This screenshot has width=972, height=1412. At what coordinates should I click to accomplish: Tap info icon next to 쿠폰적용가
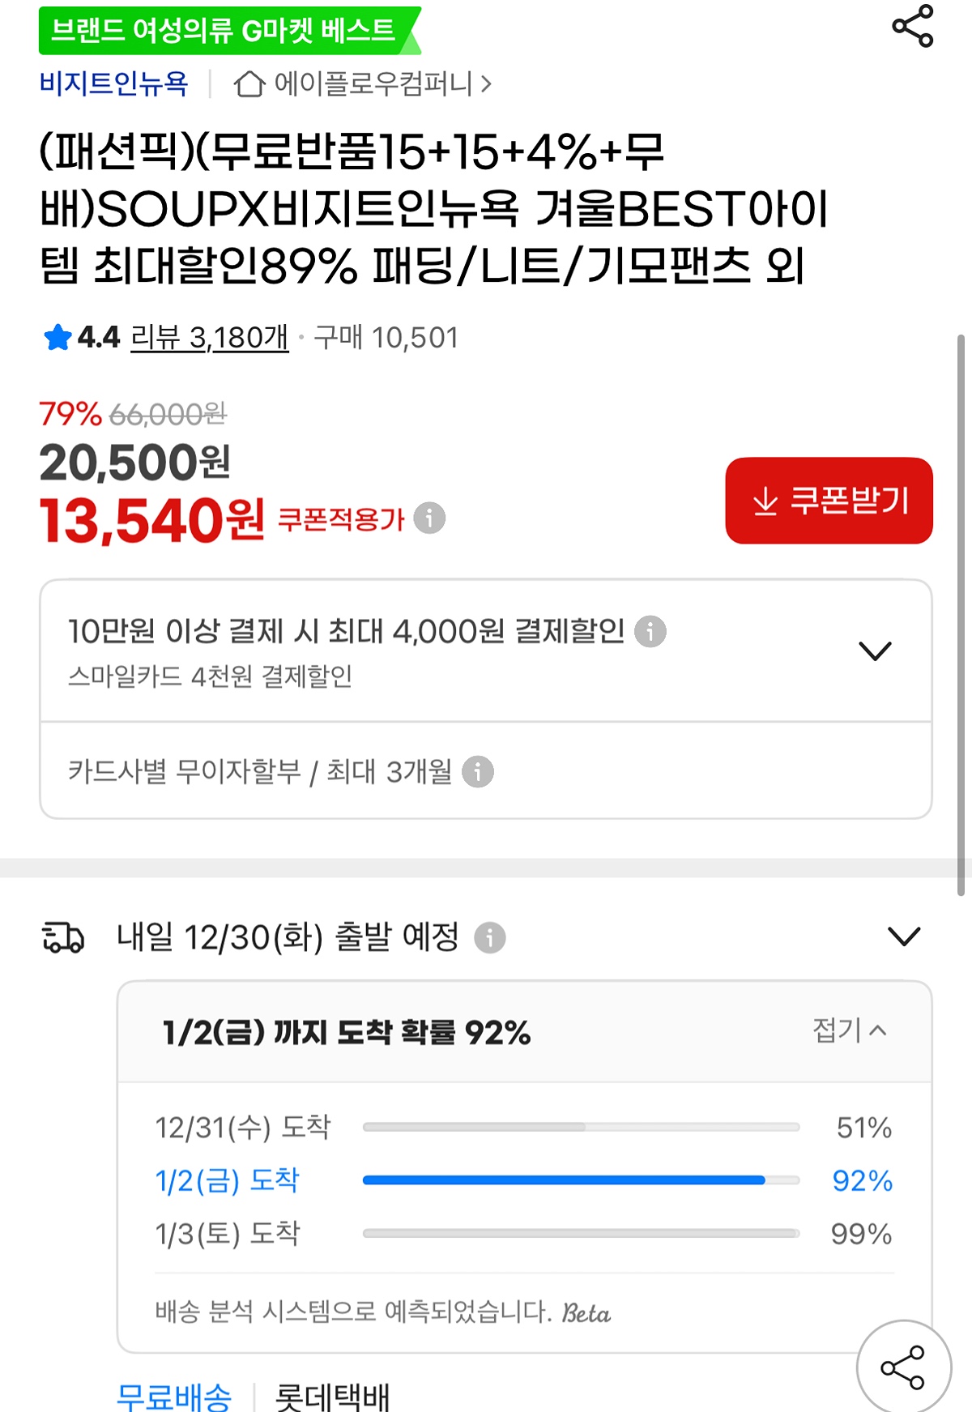[x=429, y=518]
